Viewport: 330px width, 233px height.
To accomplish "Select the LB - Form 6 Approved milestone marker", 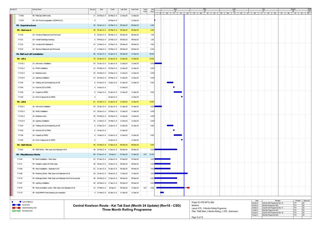I will click(x=182, y=140).
